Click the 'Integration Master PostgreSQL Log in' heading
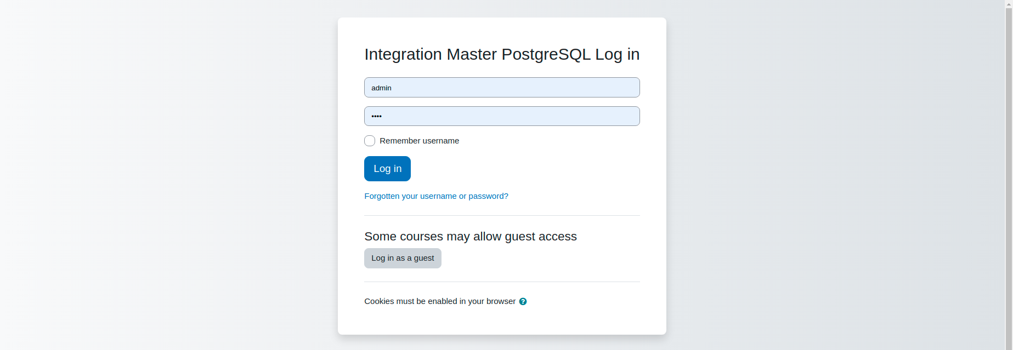1013x350 pixels. click(502, 54)
